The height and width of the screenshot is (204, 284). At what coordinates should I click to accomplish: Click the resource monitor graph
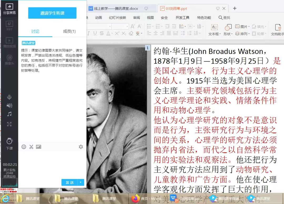coord(9,182)
